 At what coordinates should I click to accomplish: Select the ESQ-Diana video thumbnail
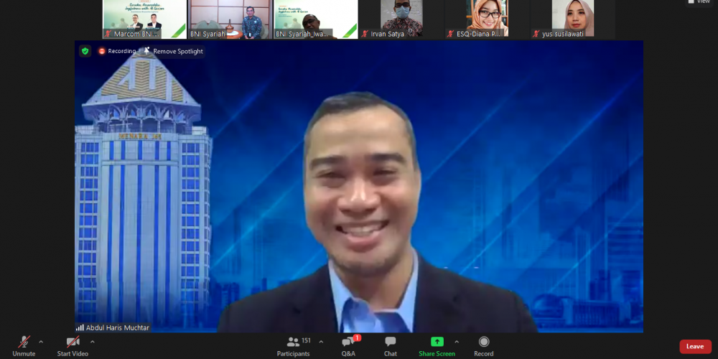[x=487, y=19]
